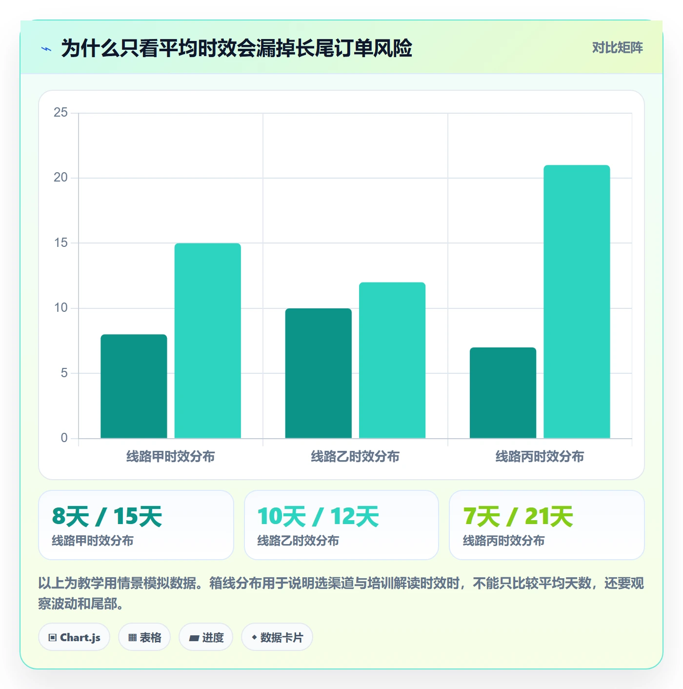Screen dimensions: 683x689
Task: Click the 线路甲时效分布 caption inside the stat card
Action: pos(93,541)
